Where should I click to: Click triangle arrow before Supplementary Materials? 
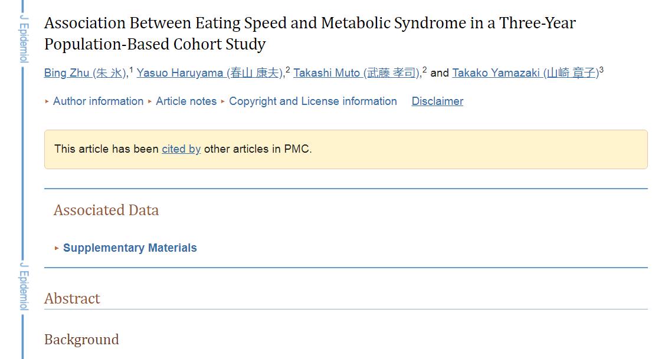click(57, 248)
